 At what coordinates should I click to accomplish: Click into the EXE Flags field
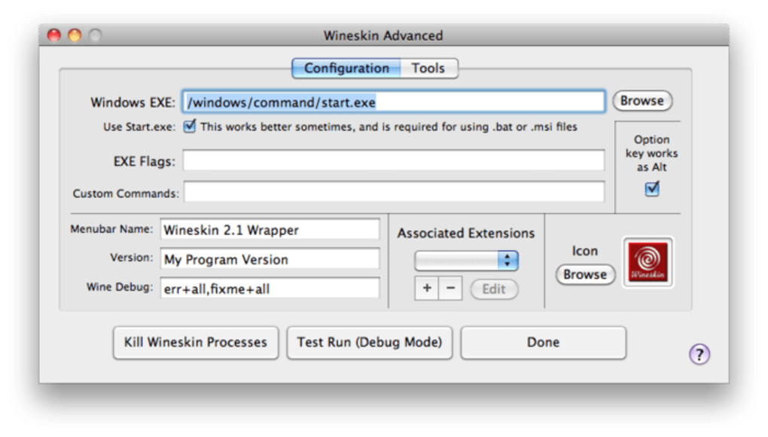pyautogui.click(x=394, y=160)
